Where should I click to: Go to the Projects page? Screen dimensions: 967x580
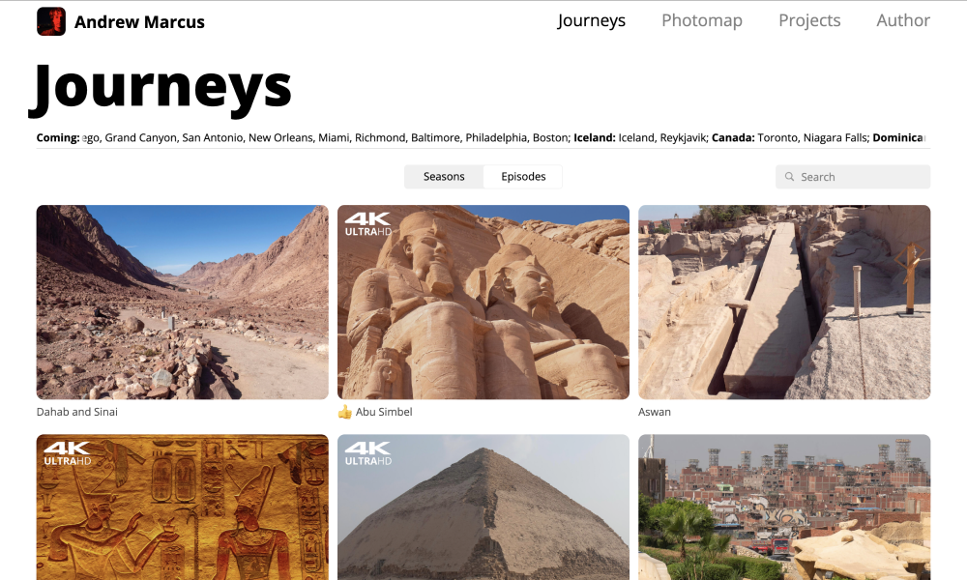click(x=809, y=20)
